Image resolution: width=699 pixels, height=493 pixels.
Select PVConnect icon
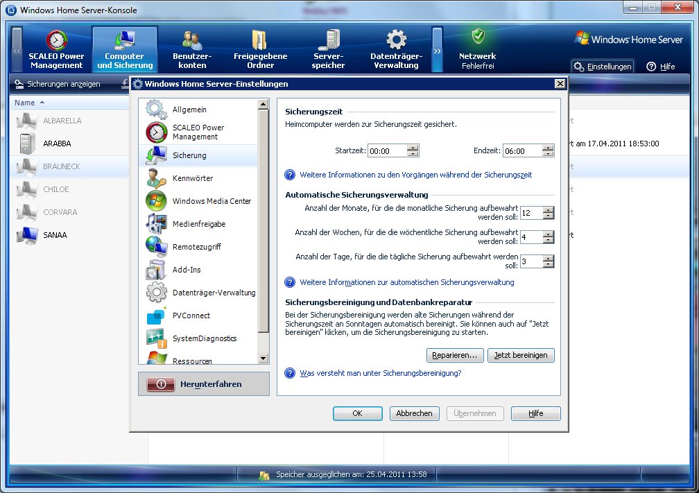tap(157, 315)
